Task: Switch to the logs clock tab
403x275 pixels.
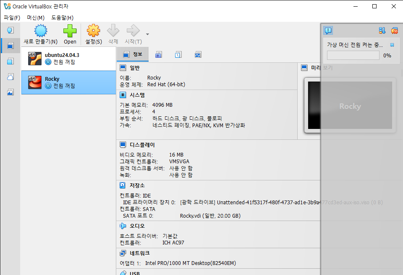Action: click(178, 54)
